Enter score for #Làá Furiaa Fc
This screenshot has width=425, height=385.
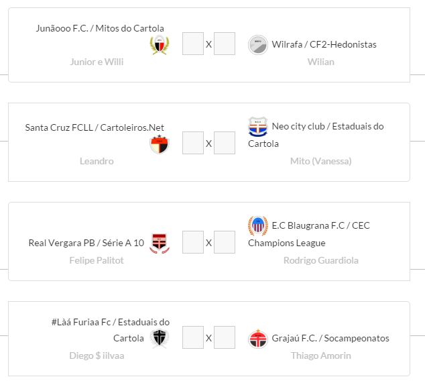click(x=193, y=337)
